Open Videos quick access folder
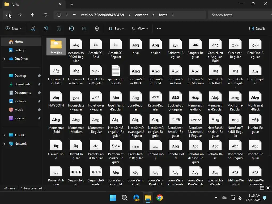Image resolution: width=272 pixels, height=204 pixels. [x=21, y=118]
